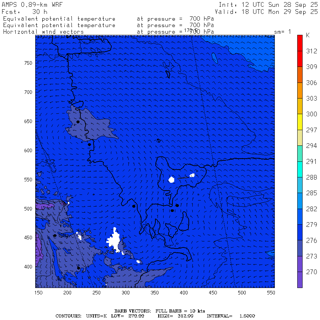The width and height of the screenshot is (320, 320).
Task: Click the x-axis tick label '350'
Action: click(155, 293)
